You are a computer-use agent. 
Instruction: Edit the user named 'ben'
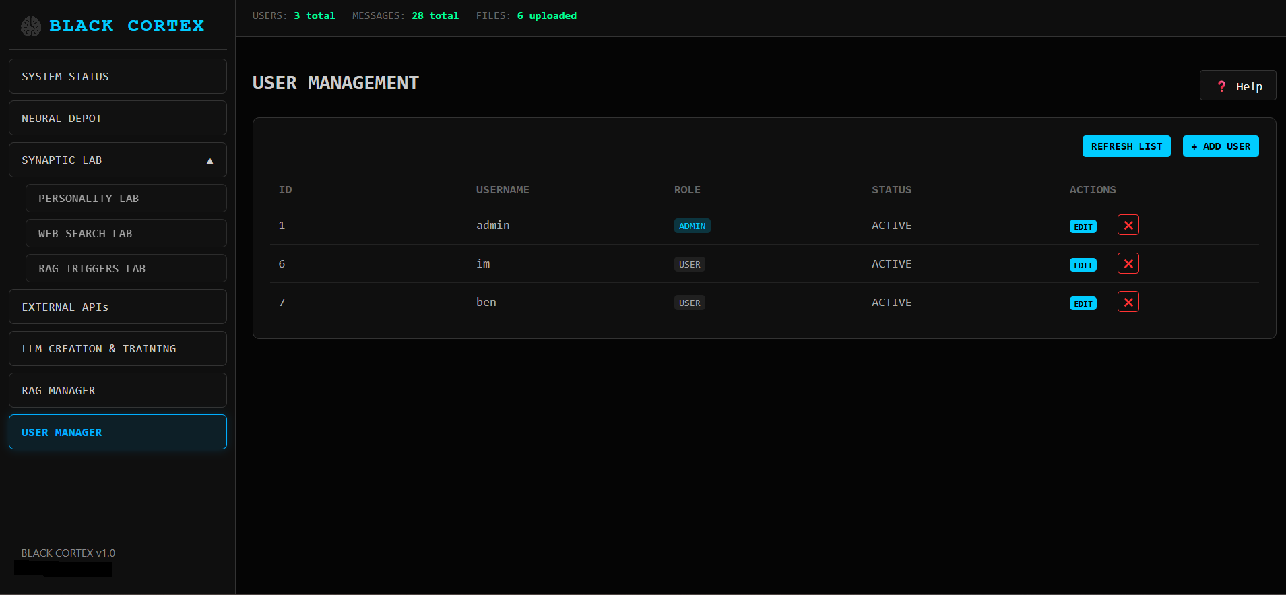[x=1083, y=303]
